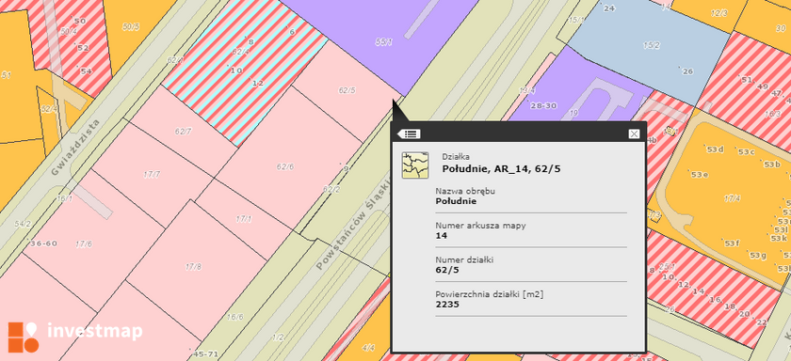Image resolution: width=791 pixels, height=361 pixels.
Task: Click parcel 17/8 on the map
Action: [193, 267]
